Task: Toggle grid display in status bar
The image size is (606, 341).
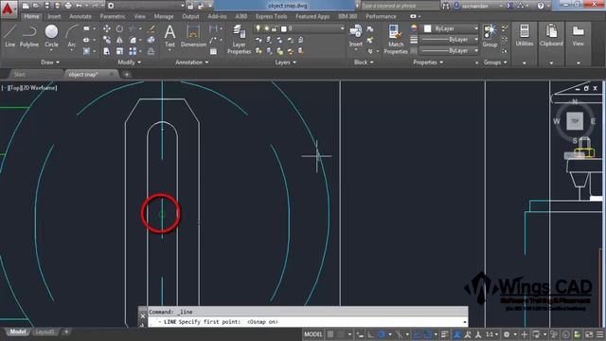Action: pos(330,334)
